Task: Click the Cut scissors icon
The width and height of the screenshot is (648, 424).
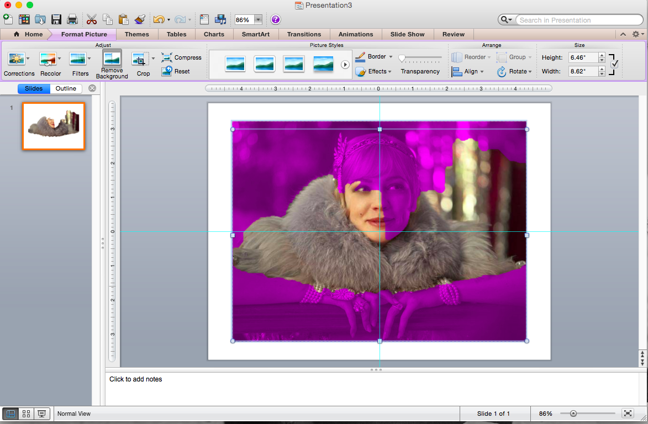Action: (x=92, y=19)
